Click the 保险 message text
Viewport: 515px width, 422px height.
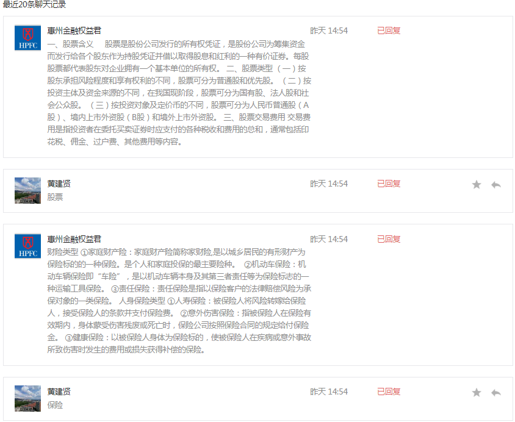pos(55,405)
